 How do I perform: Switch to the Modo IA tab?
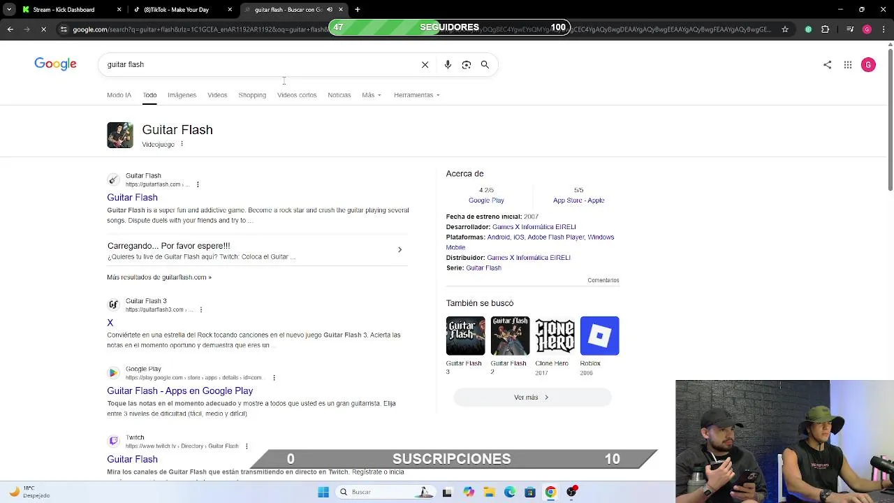tap(119, 95)
